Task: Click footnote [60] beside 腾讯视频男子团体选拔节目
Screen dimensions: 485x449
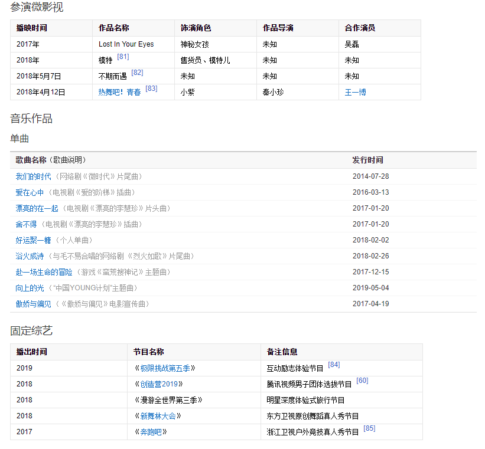Action: click(362, 381)
